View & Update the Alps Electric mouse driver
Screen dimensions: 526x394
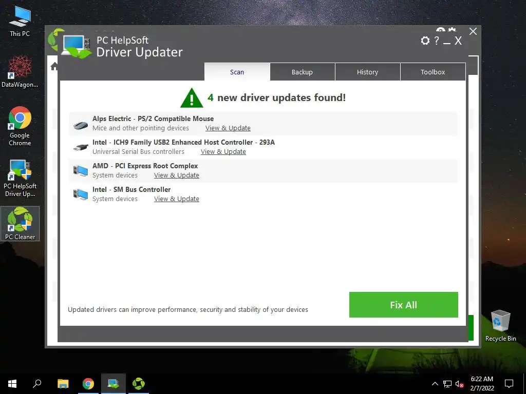[x=228, y=128]
